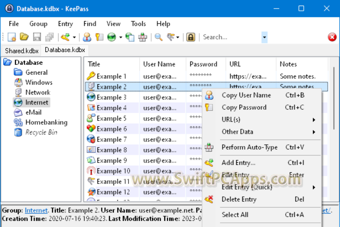Open the Entry menu
The image size is (340, 227).
[x=65, y=24]
